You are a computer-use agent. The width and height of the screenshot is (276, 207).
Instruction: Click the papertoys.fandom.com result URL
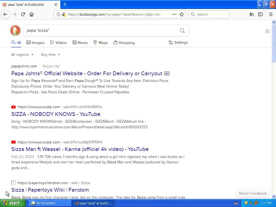[54, 183]
